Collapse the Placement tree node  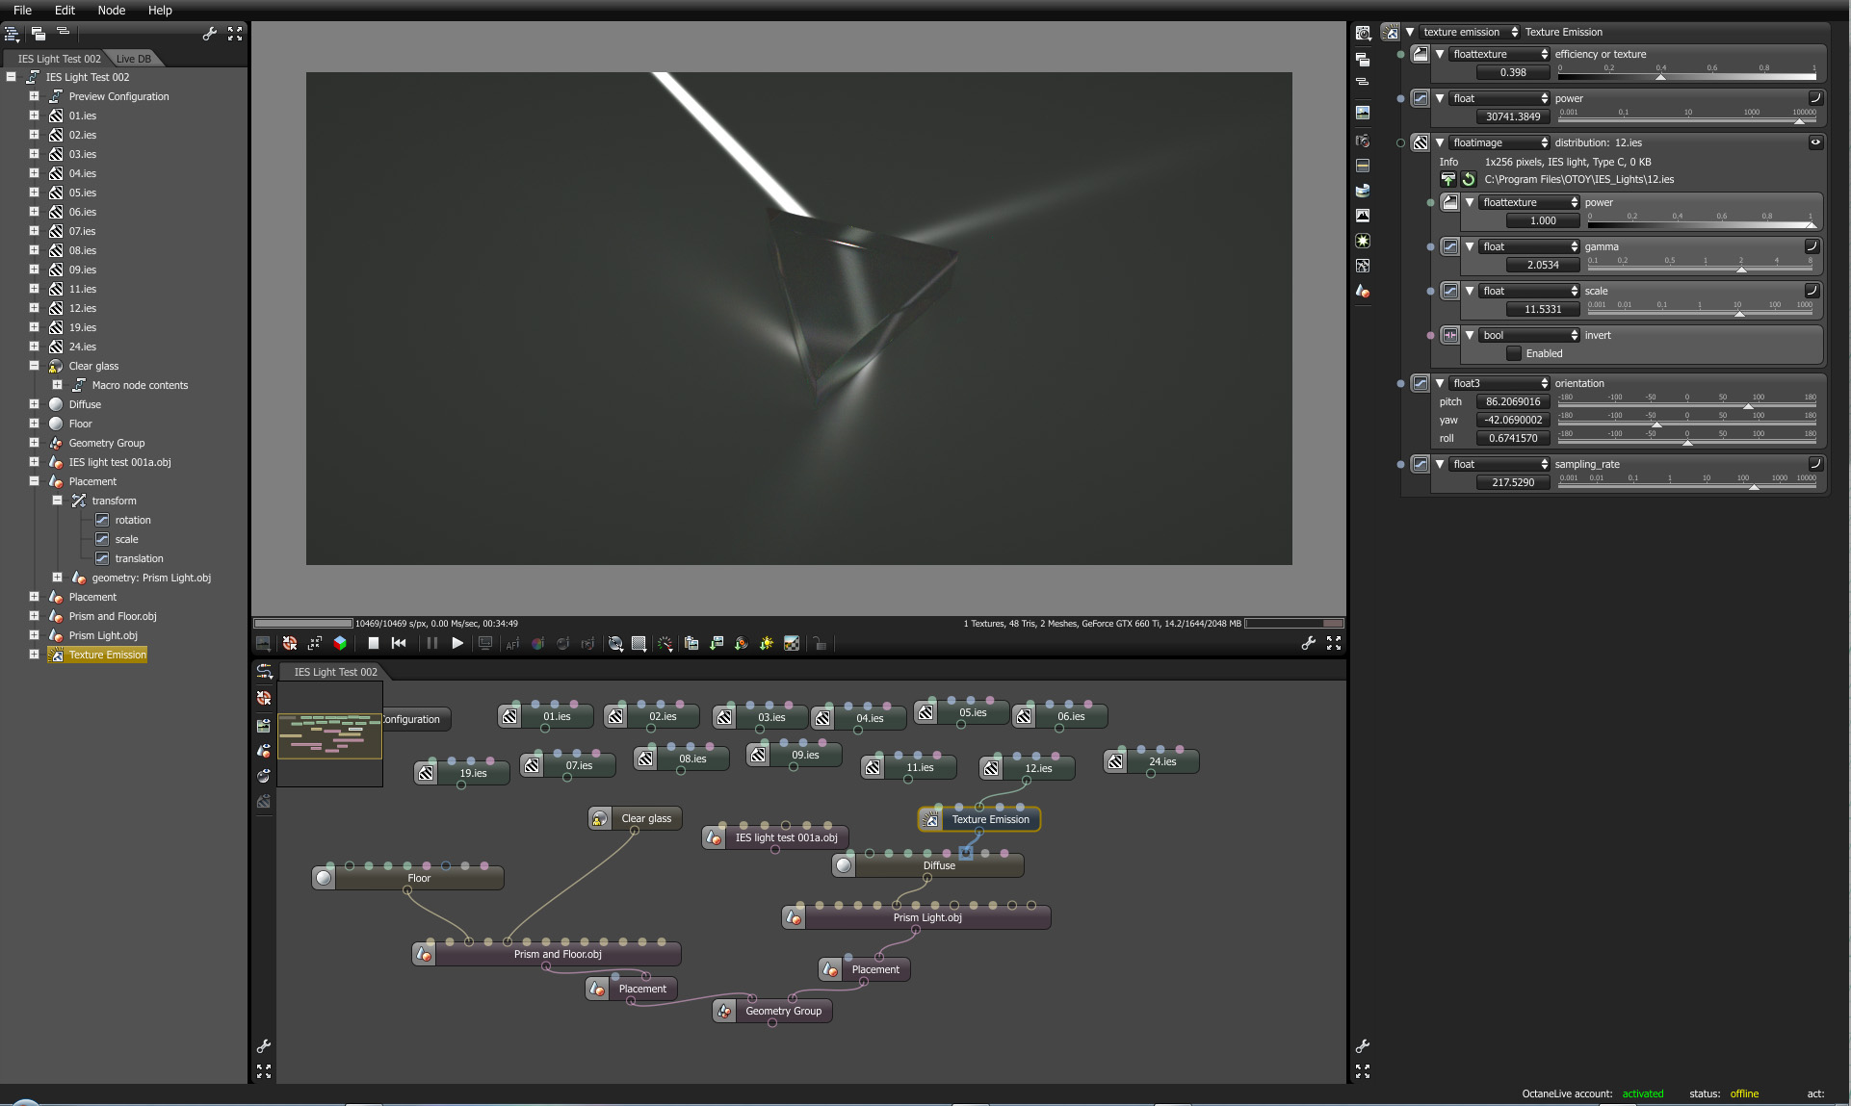point(34,481)
